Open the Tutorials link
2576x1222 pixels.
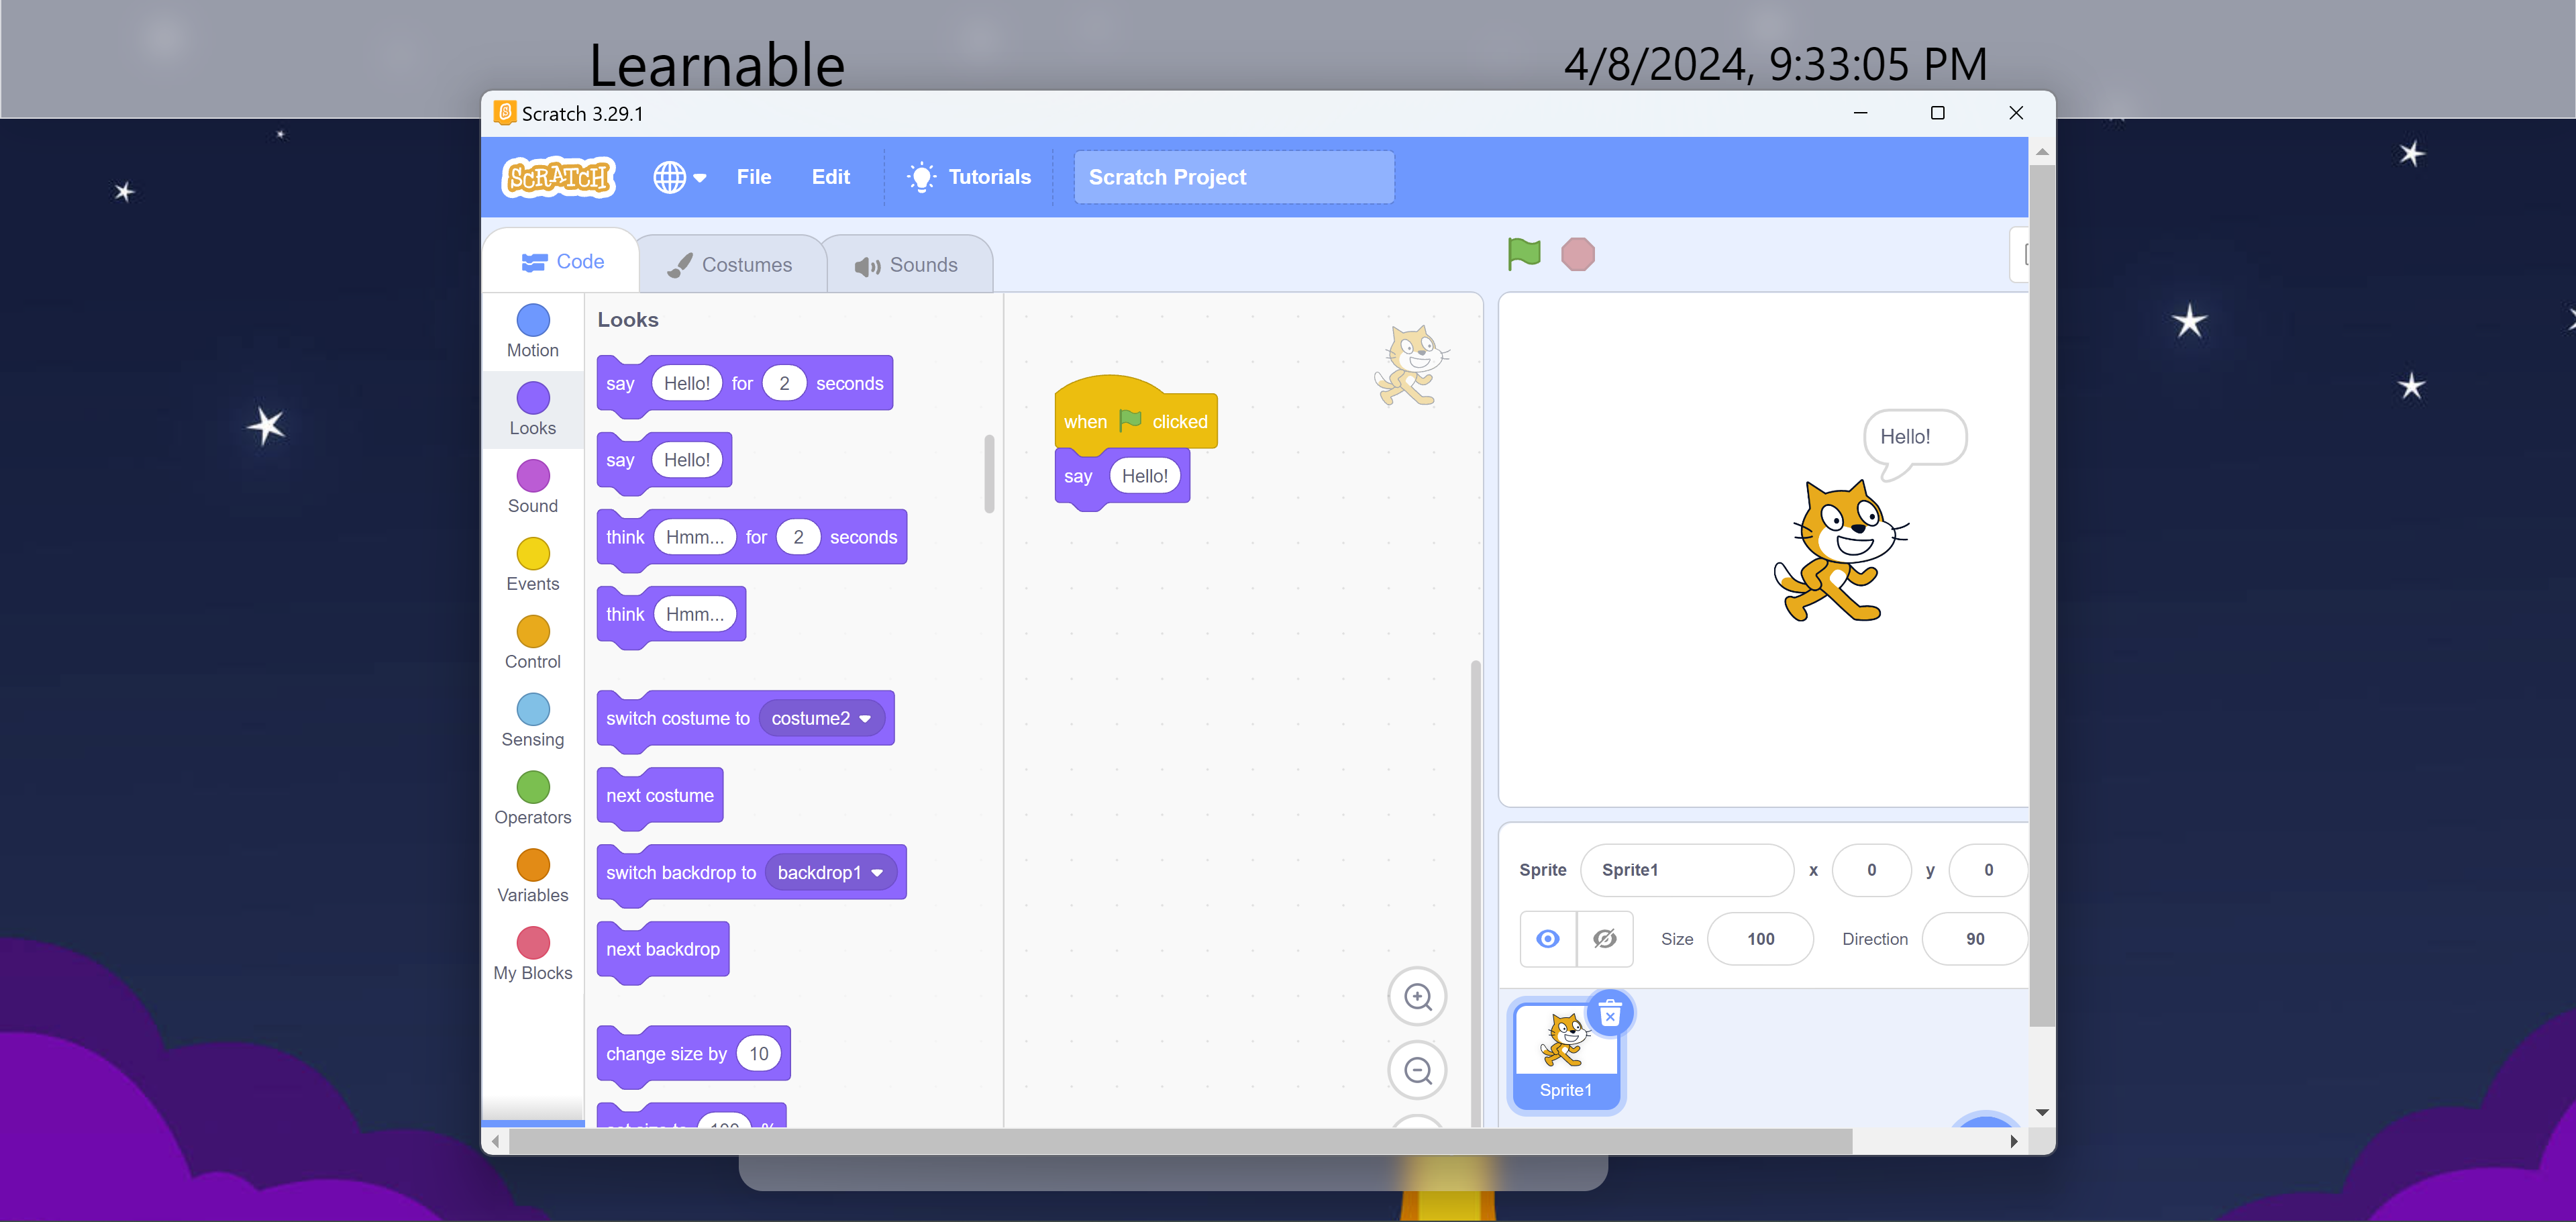(x=969, y=177)
